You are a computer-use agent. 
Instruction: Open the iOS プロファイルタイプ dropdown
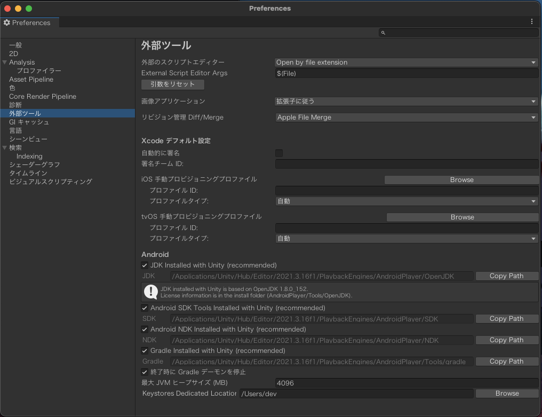pyautogui.click(x=407, y=201)
